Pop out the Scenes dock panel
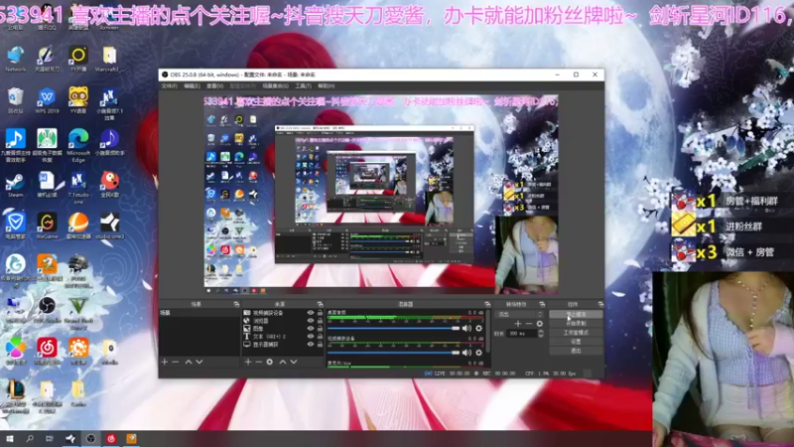This screenshot has height=447, width=794. (236, 304)
